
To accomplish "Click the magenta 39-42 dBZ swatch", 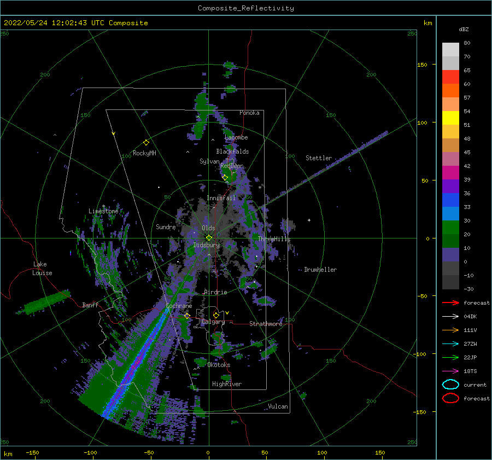I will 450,173.
